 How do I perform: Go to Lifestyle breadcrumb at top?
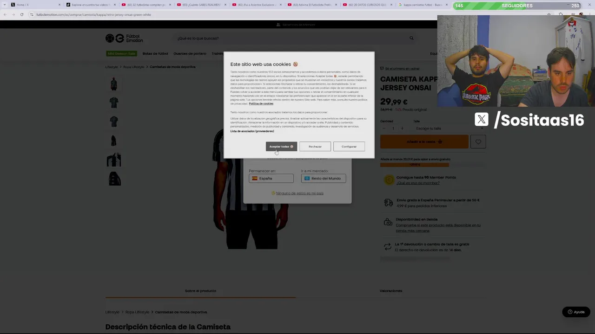click(112, 67)
